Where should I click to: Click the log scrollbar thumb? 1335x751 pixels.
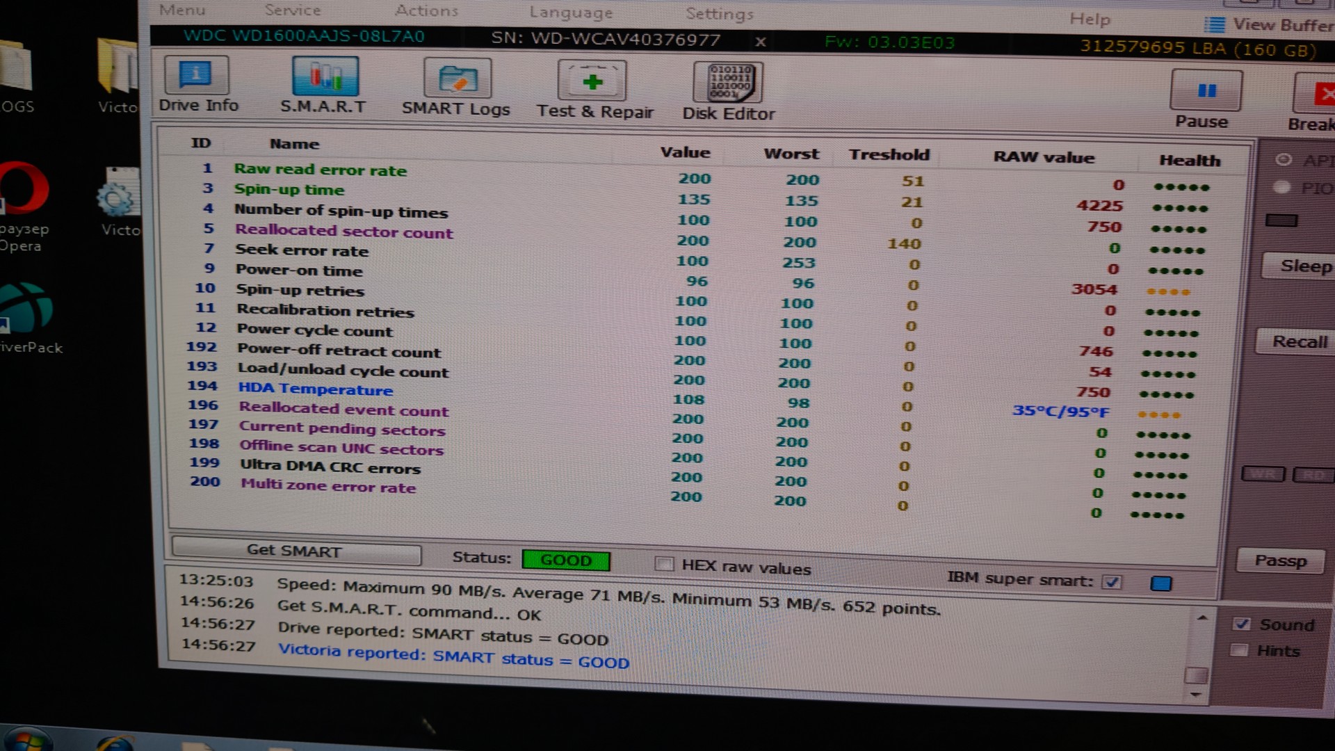tap(1196, 675)
